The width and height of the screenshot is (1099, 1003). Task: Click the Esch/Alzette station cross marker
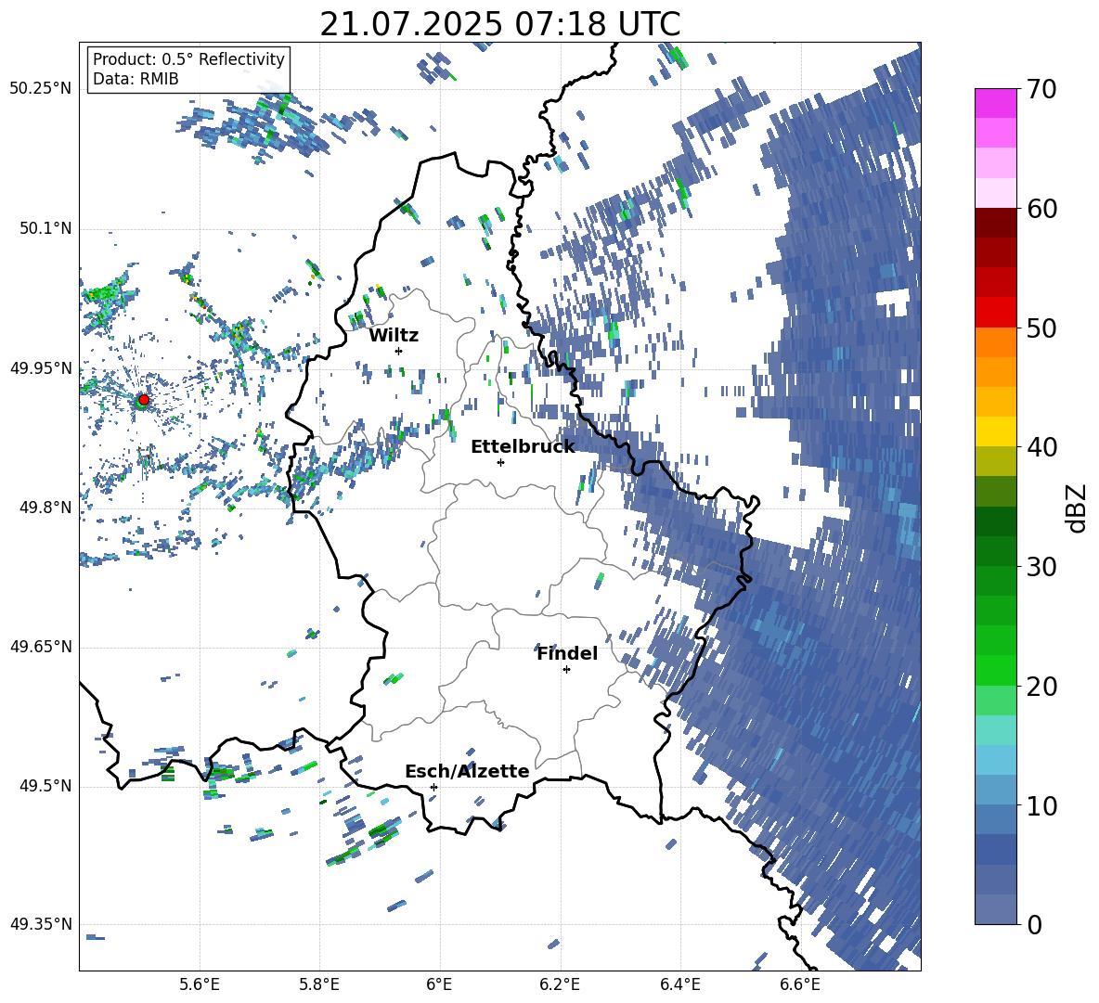click(433, 787)
